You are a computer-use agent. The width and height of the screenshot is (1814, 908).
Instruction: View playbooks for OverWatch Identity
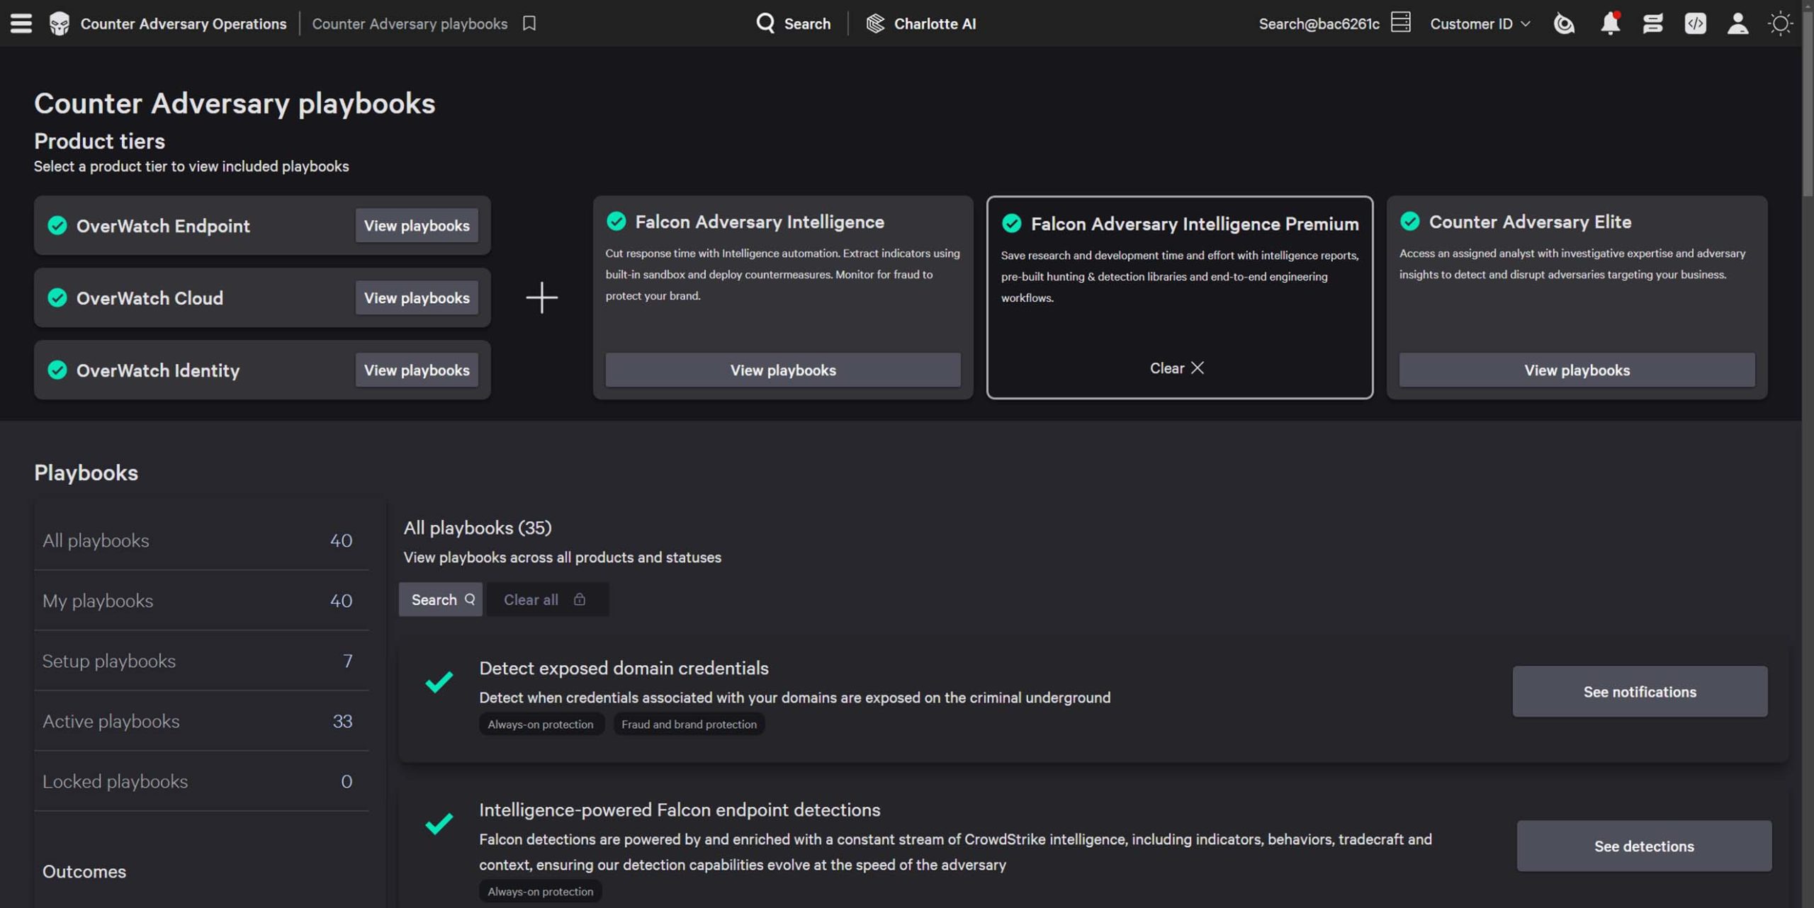417,370
